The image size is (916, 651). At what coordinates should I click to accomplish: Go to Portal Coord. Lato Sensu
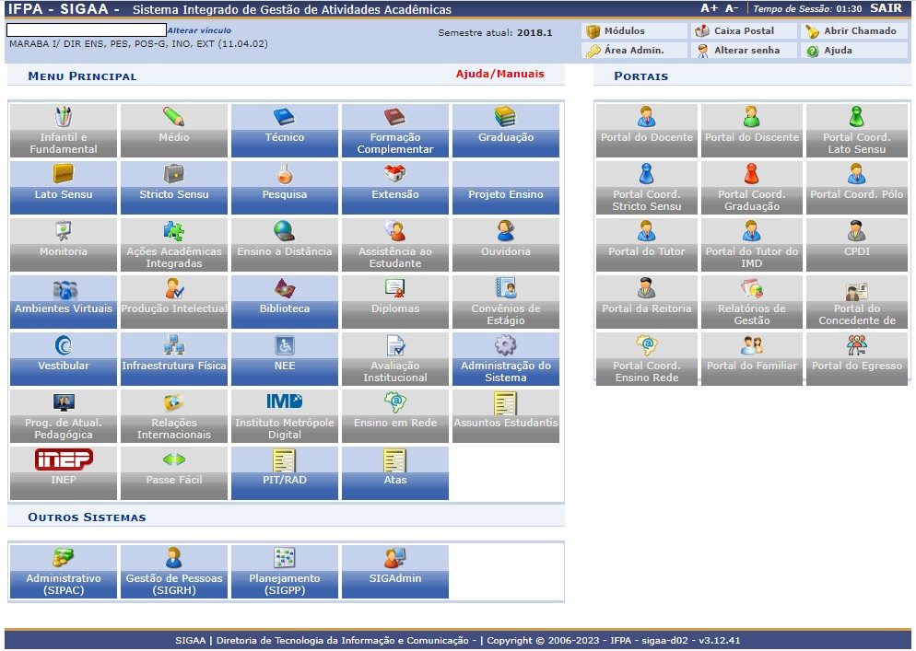(x=857, y=131)
